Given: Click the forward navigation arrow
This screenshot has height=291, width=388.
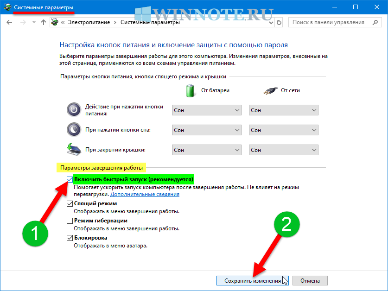Looking at the screenshot, I should point(23,22).
